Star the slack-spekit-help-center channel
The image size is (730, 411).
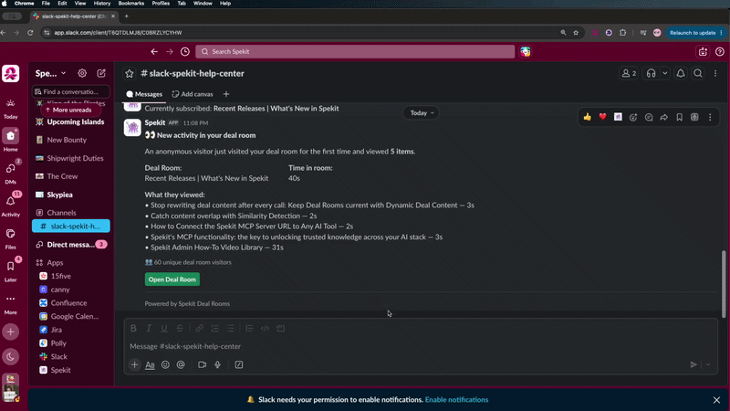pos(130,74)
